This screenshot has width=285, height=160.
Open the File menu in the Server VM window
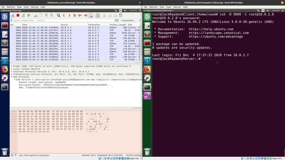click(x=3, y=7)
